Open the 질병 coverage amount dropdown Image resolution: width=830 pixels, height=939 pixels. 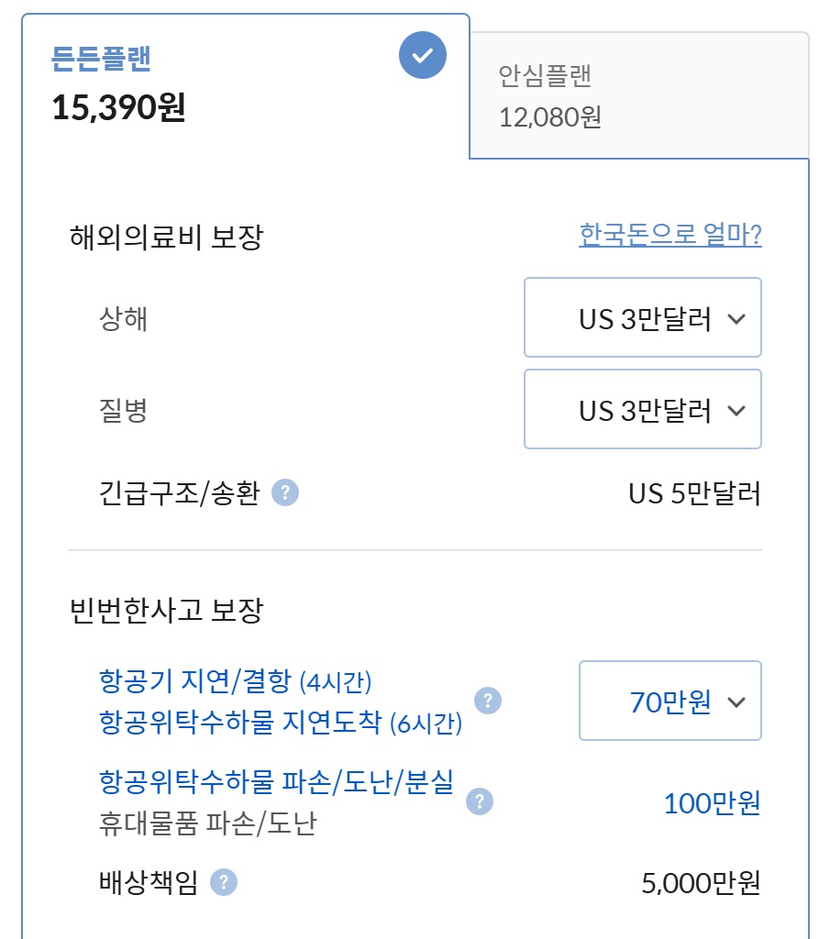pyautogui.click(x=642, y=409)
